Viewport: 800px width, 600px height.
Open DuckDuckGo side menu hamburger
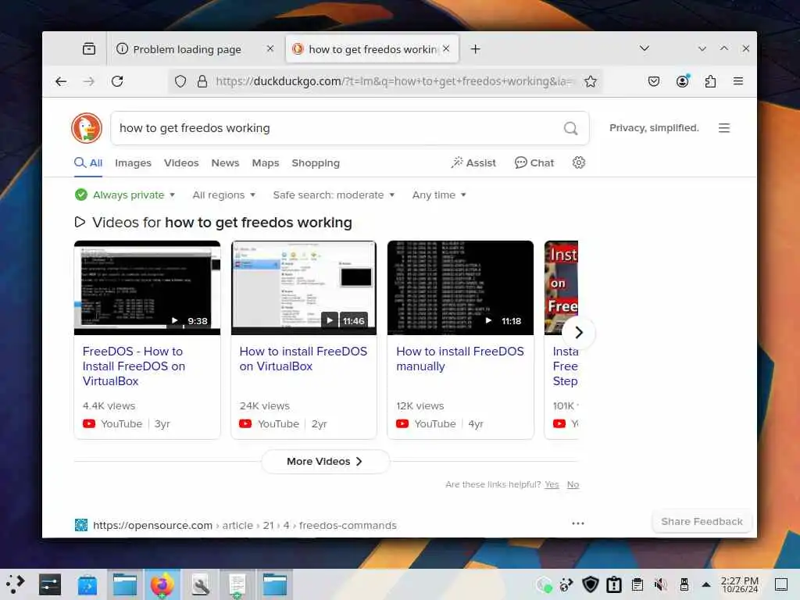point(724,128)
